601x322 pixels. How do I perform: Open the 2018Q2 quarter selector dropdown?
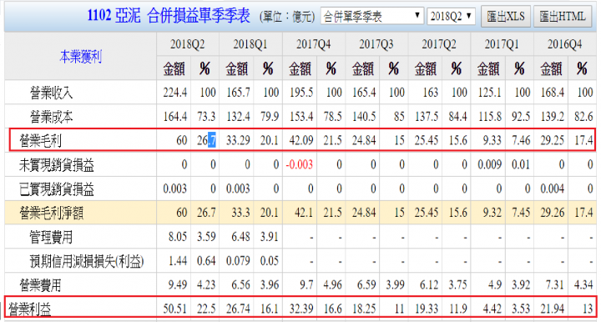click(451, 16)
